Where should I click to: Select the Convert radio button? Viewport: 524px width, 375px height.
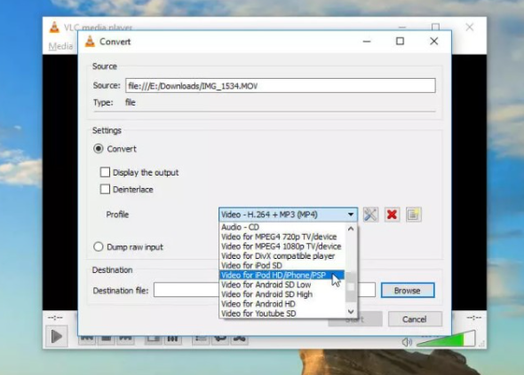pos(99,149)
